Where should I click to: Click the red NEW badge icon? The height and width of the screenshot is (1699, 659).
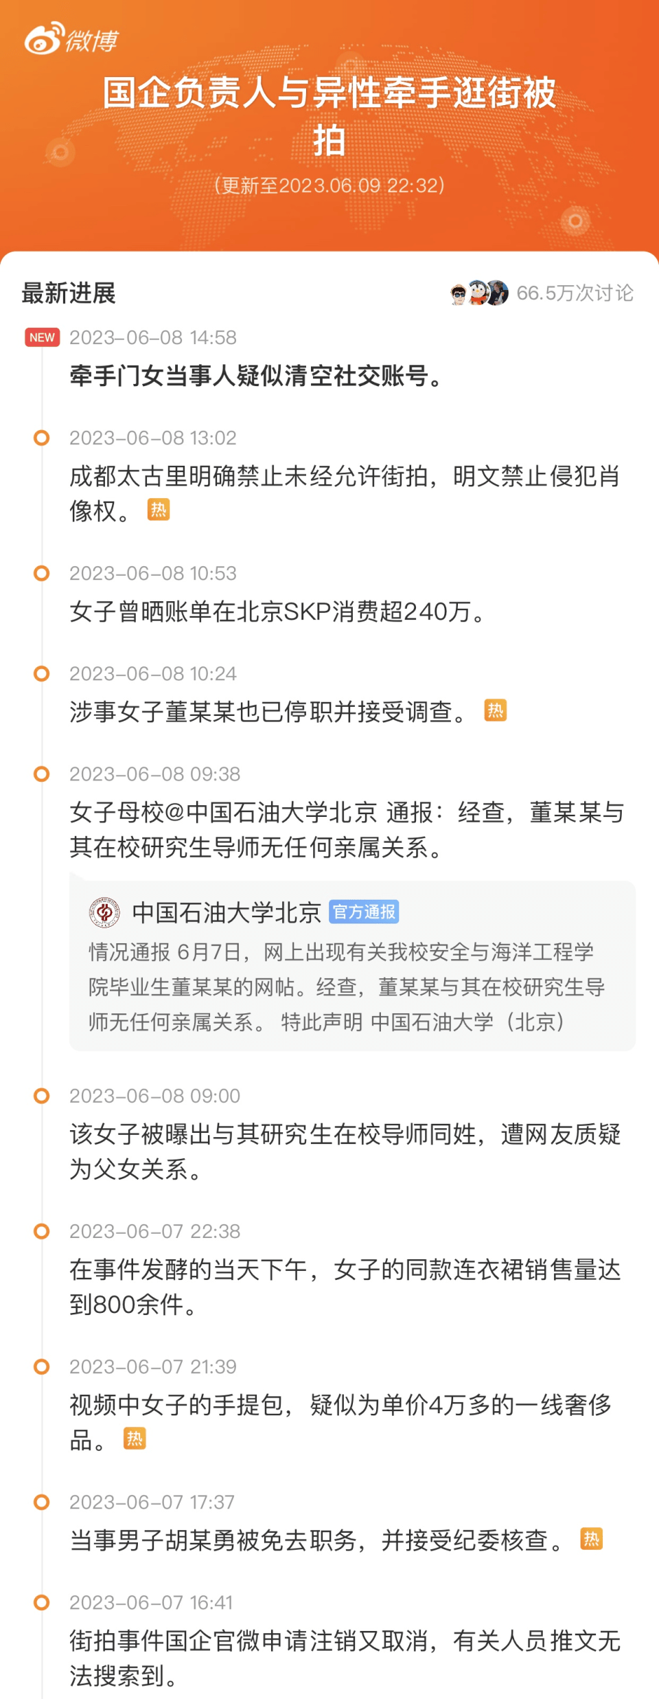[x=43, y=337]
